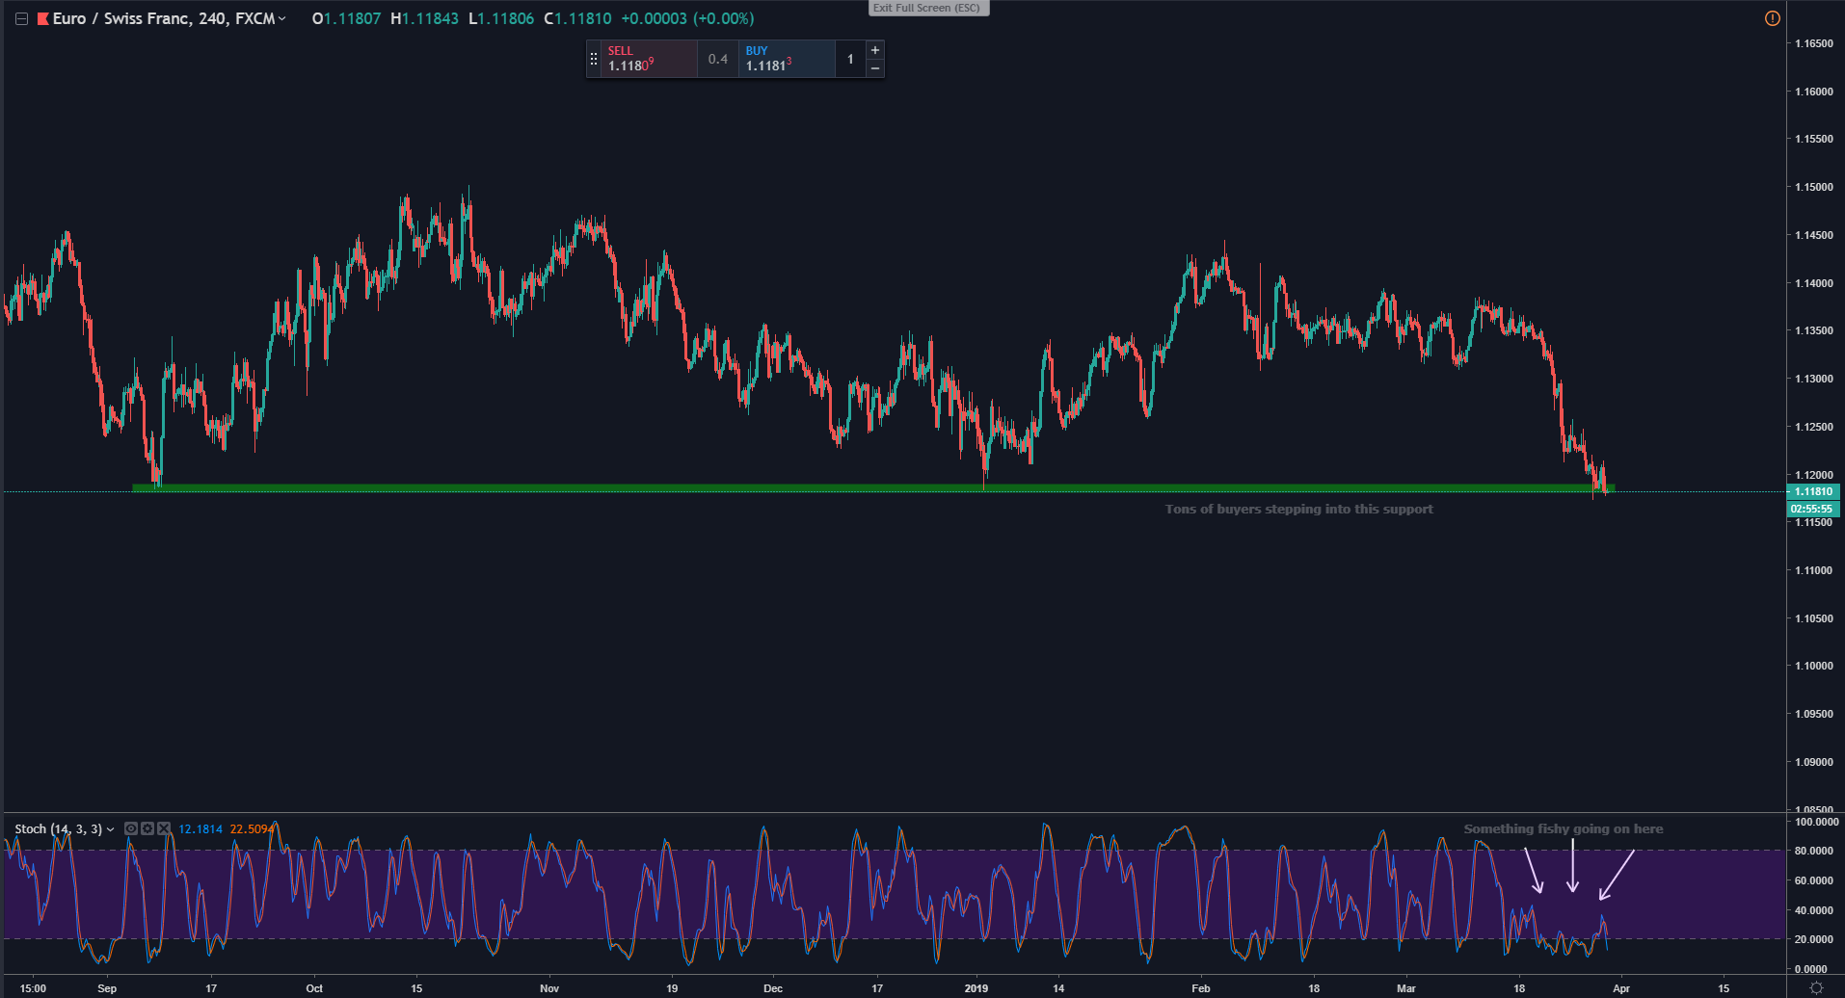Image resolution: width=1845 pixels, height=998 pixels.
Task: Click the order quantity field showing 1
Action: point(850,59)
